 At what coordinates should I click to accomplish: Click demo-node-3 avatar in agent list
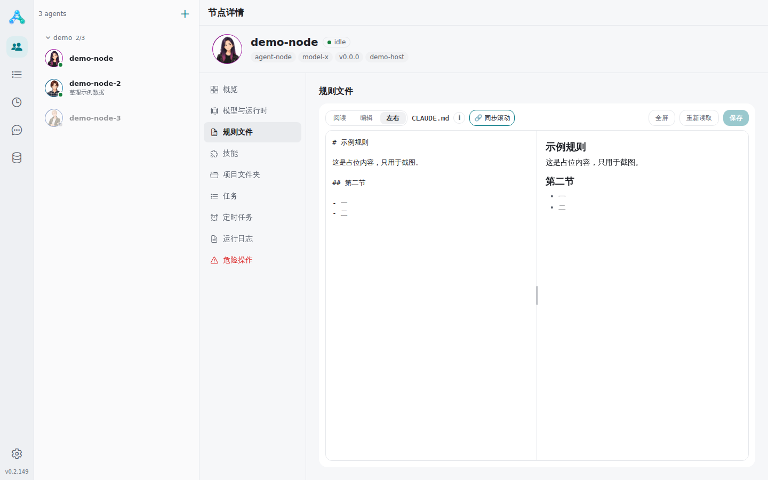[x=54, y=118]
